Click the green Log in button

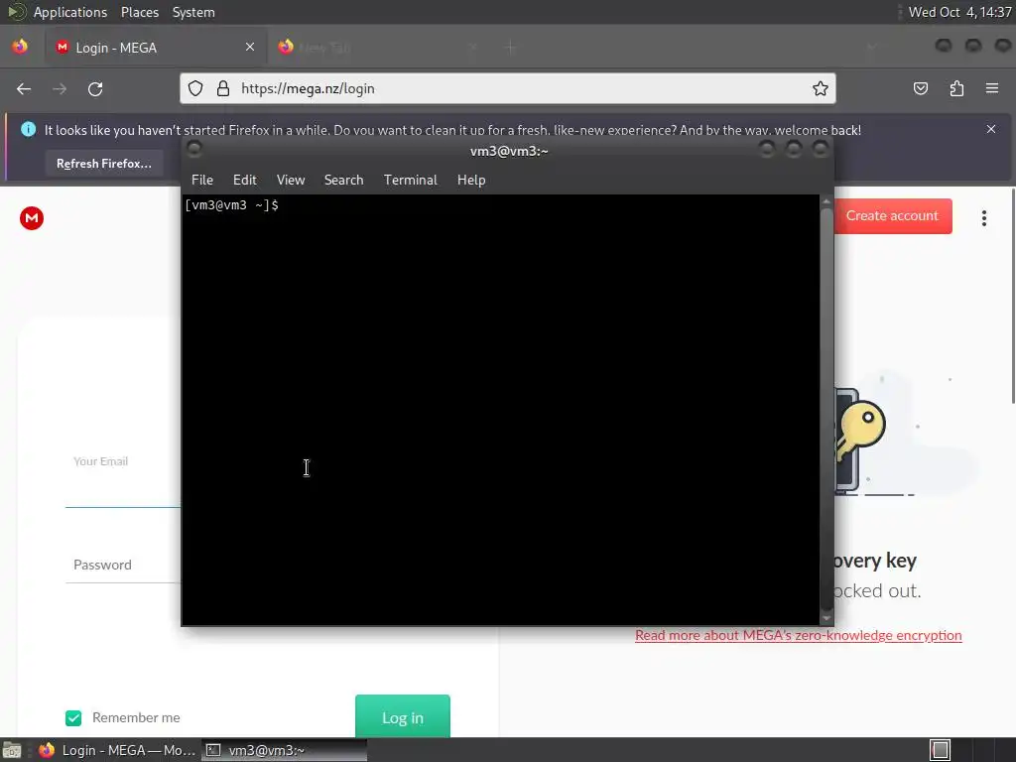(x=403, y=716)
